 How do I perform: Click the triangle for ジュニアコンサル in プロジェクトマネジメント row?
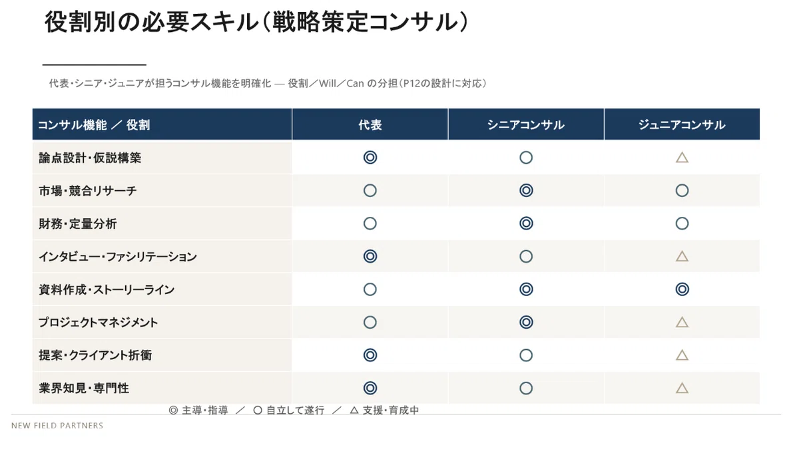[682, 322]
